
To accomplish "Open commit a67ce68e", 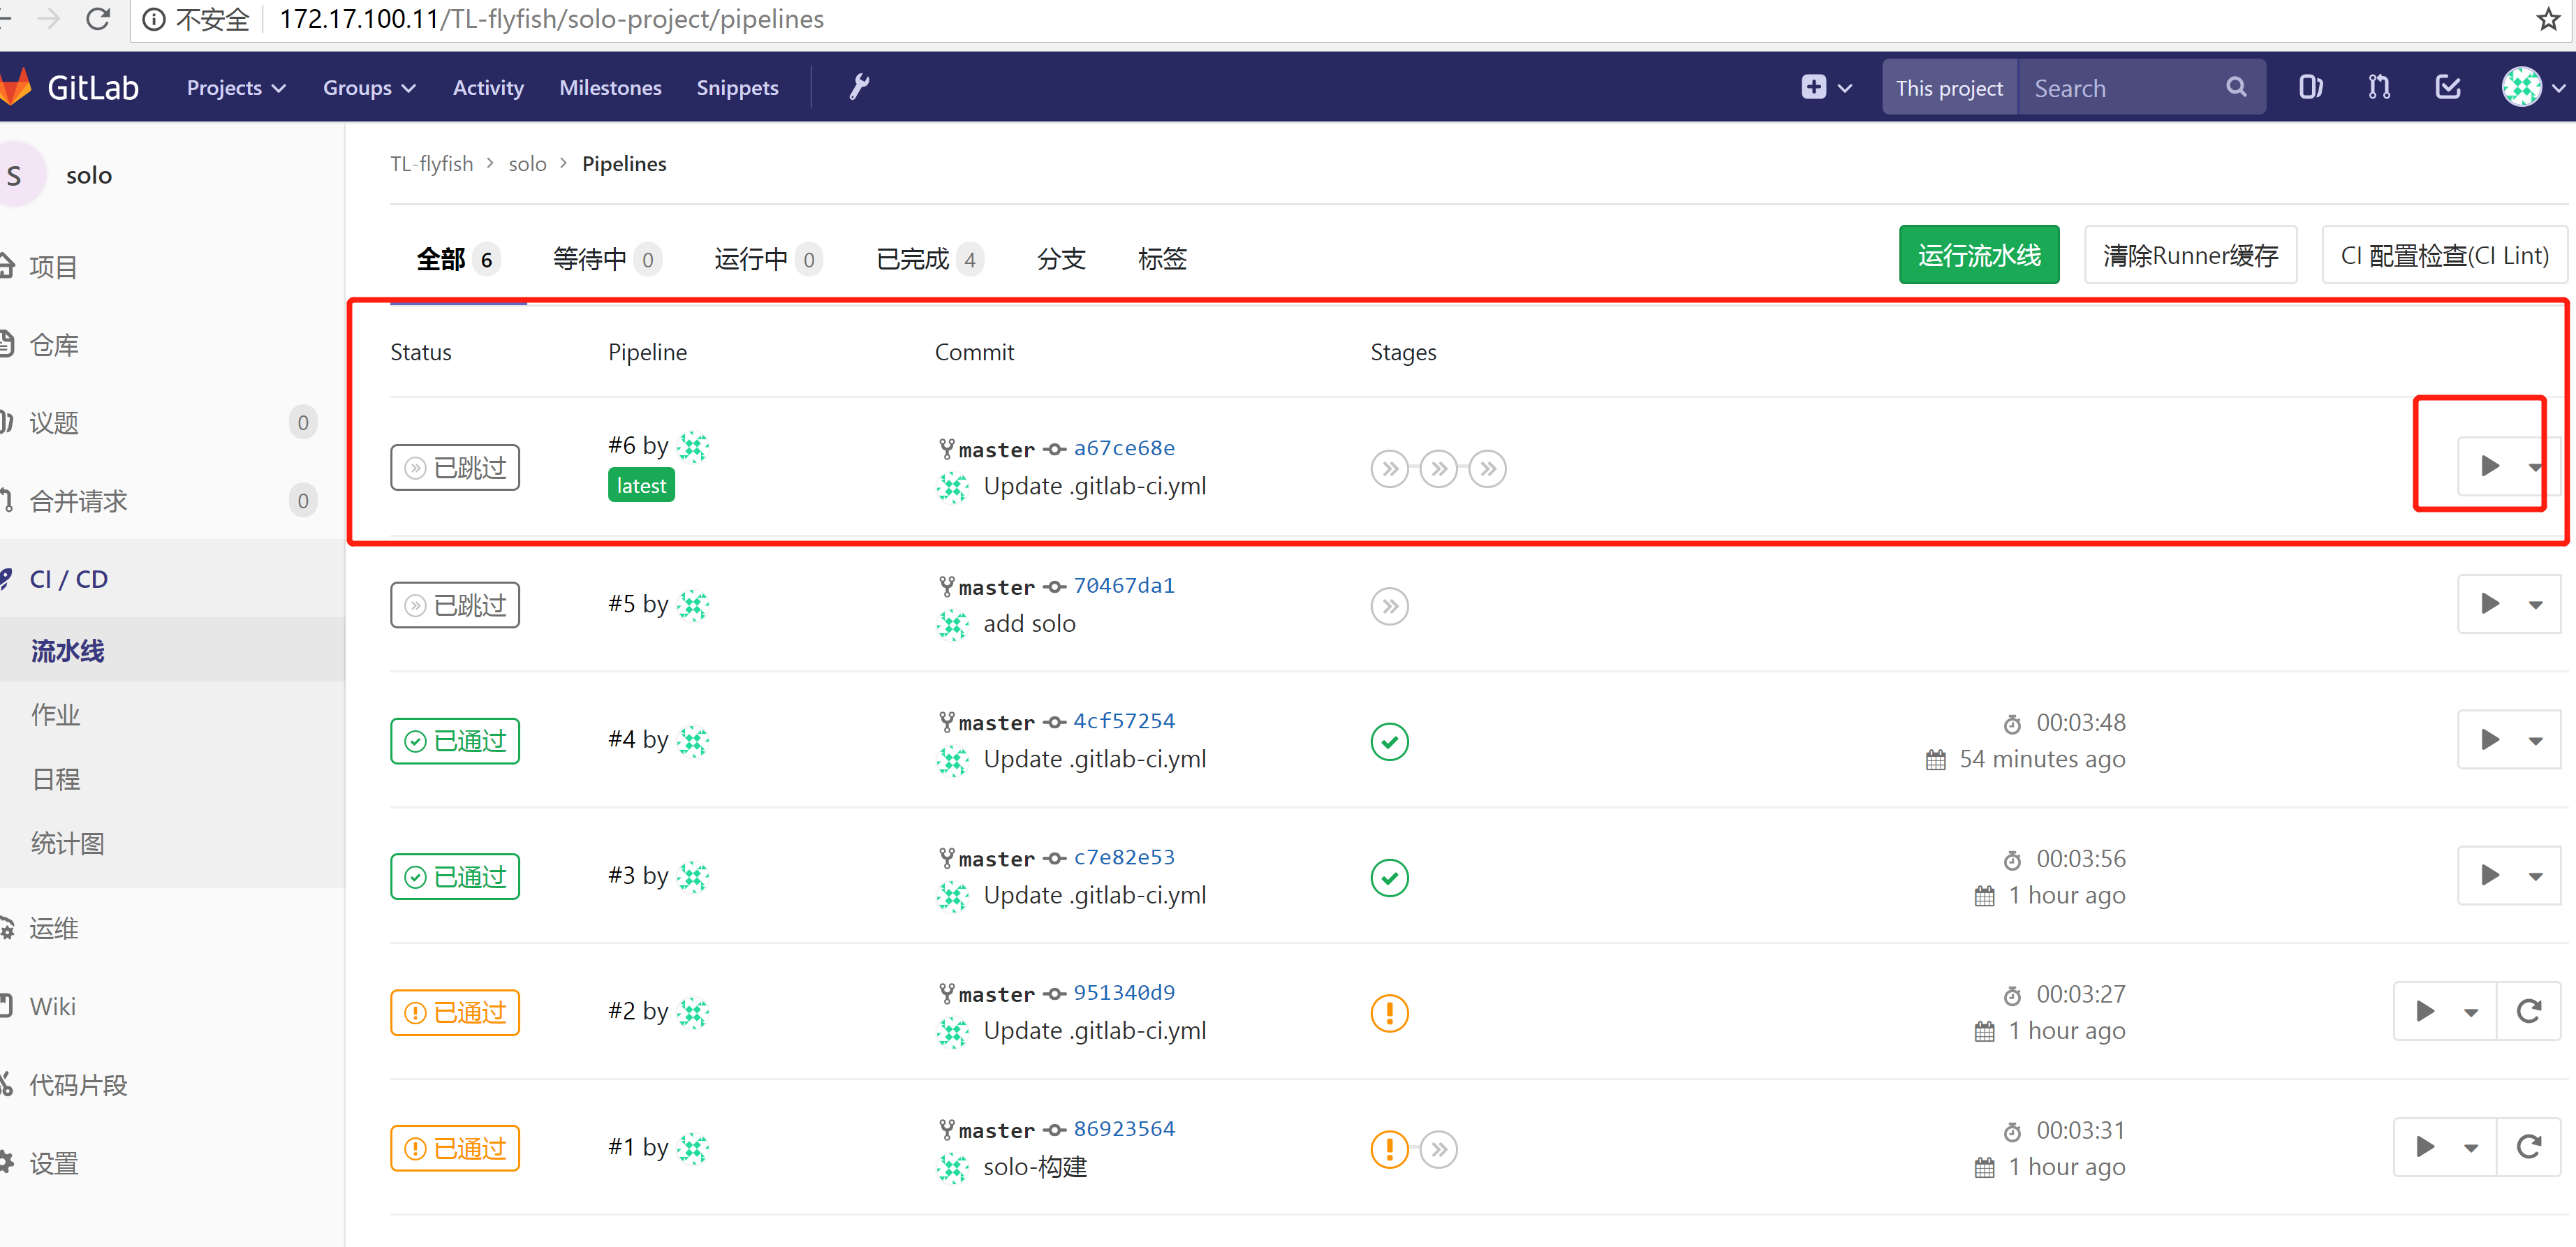I will pyautogui.click(x=1124, y=448).
